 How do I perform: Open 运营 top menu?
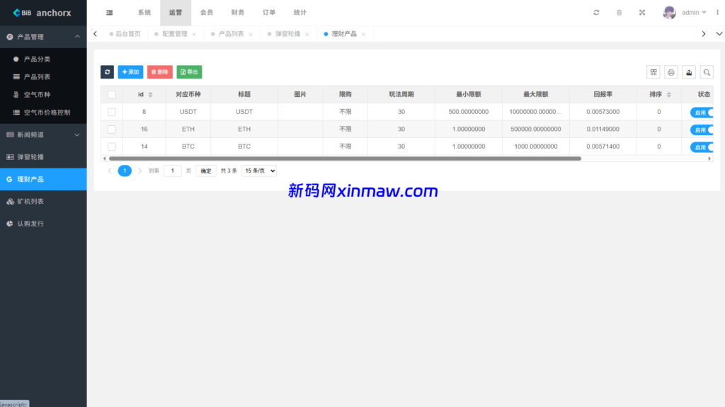pyautogui.click(x=176, y=13)
